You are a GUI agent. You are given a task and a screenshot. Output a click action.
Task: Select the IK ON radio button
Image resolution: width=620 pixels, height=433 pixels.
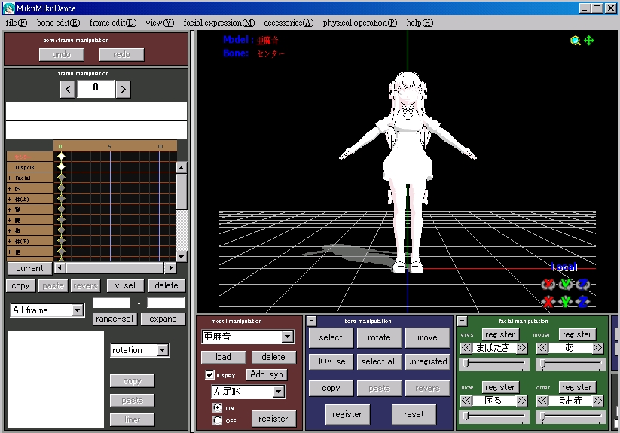click(218, 407)
